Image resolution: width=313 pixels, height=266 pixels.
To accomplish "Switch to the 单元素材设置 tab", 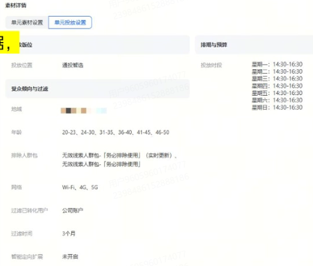I will 27,23.
